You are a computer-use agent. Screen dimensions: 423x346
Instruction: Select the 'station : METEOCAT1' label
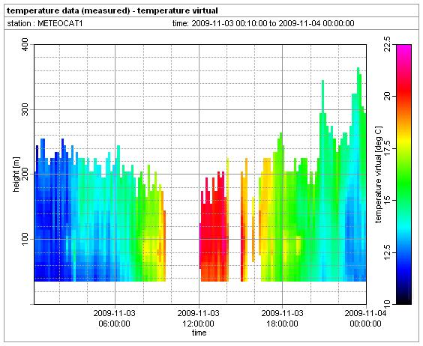click(x=45, y=23)
